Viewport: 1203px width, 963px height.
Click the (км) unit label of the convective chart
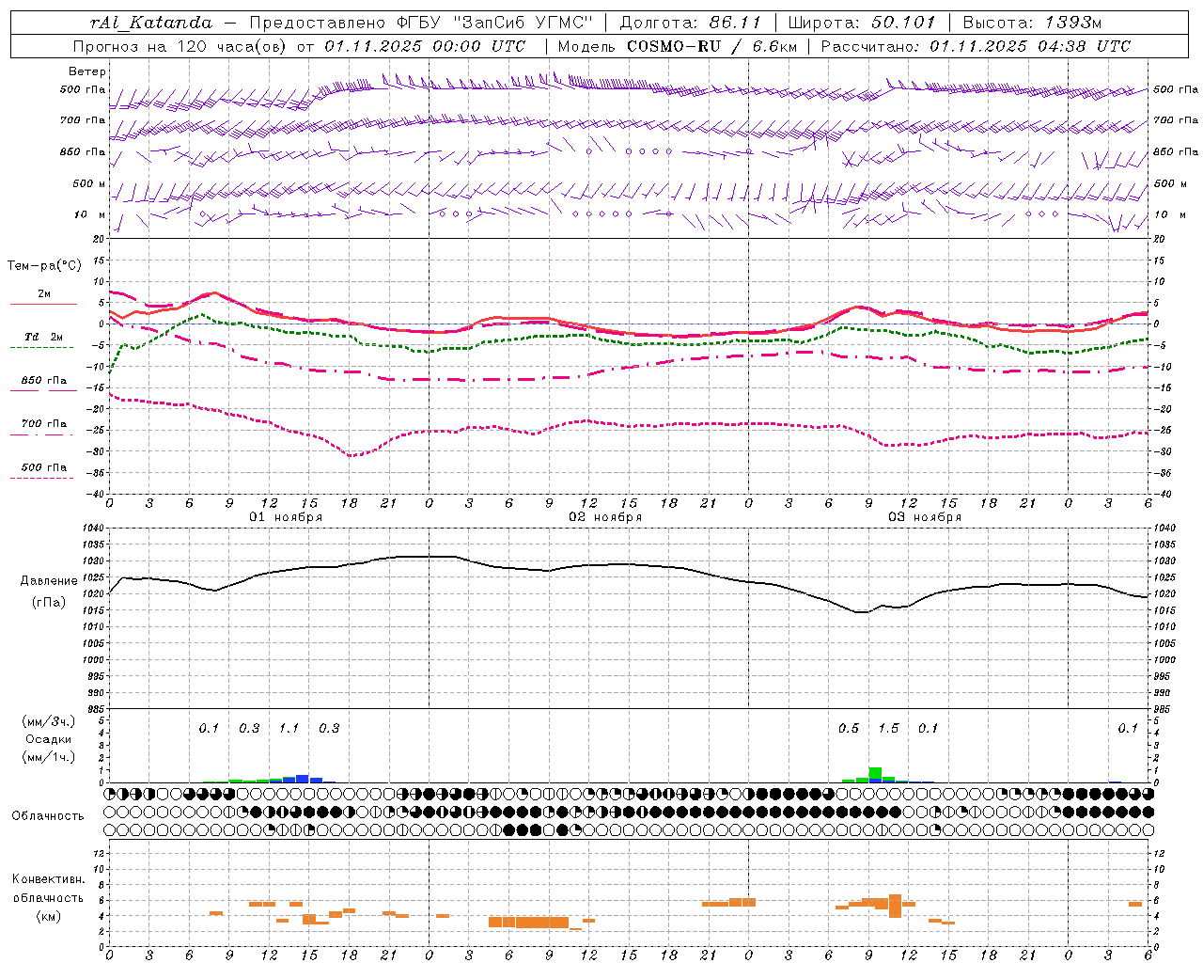click(50, 916)
